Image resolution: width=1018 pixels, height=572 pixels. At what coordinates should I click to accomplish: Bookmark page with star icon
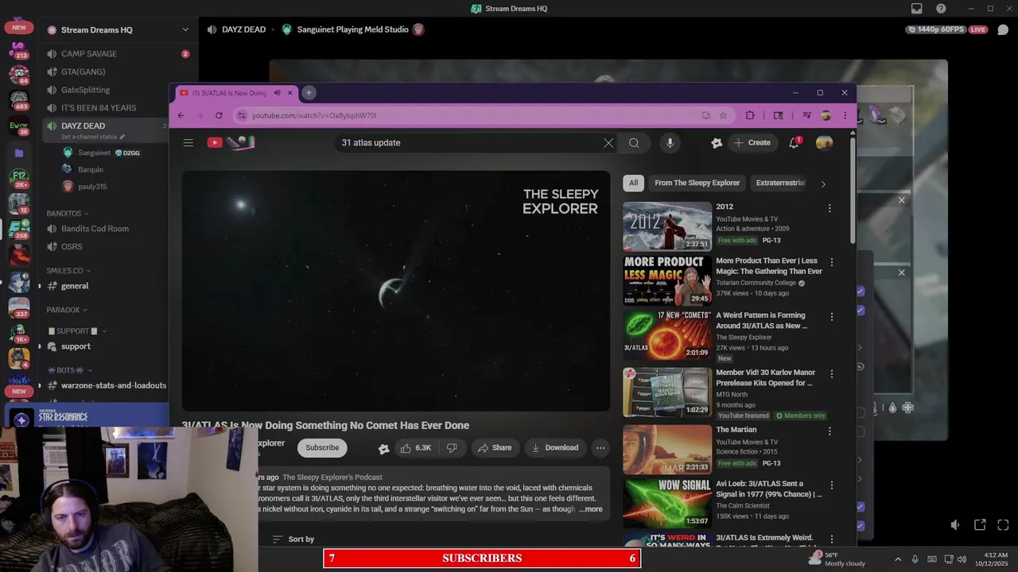723,115
